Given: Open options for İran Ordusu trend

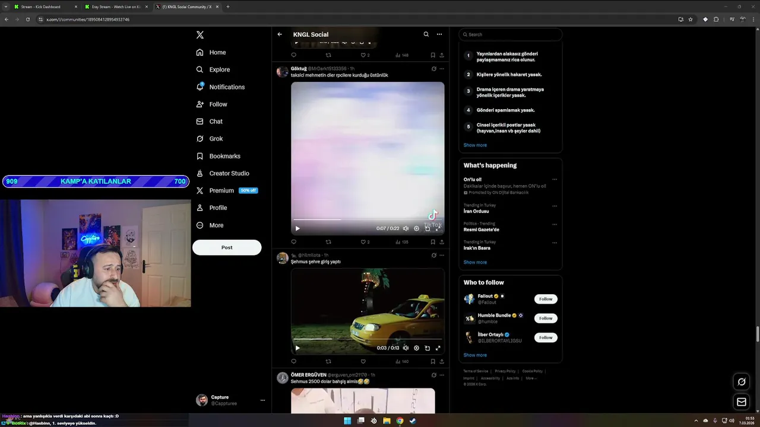Looking at the screenshot, I should [555, 206].
